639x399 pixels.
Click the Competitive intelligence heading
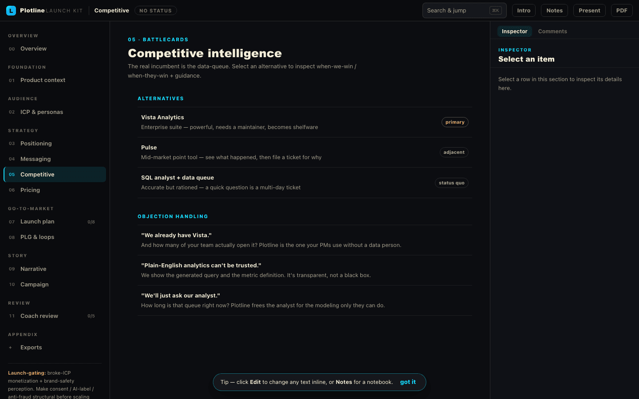(x=205, y=53)
